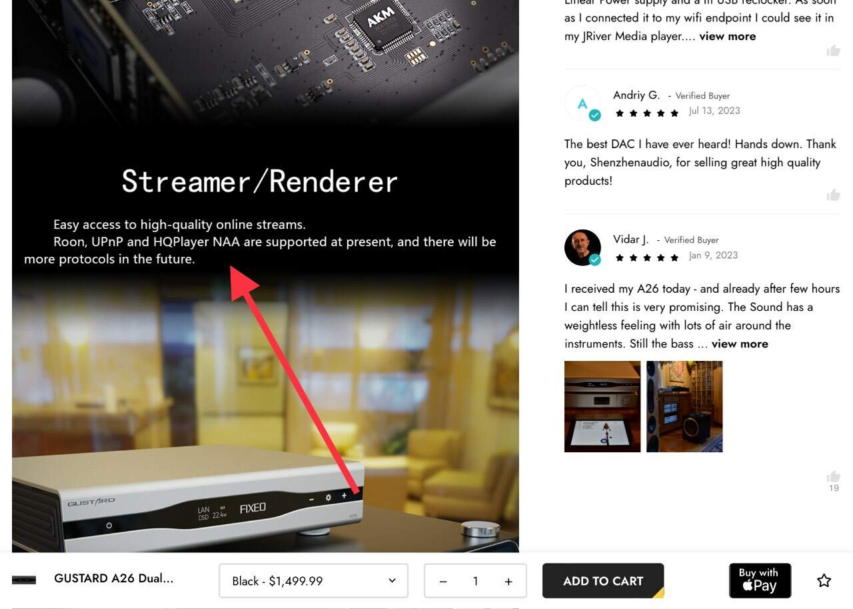The image size is (853, 609).
Task: Add product to wishlist with star icon
Action: [x=824, y=580]
